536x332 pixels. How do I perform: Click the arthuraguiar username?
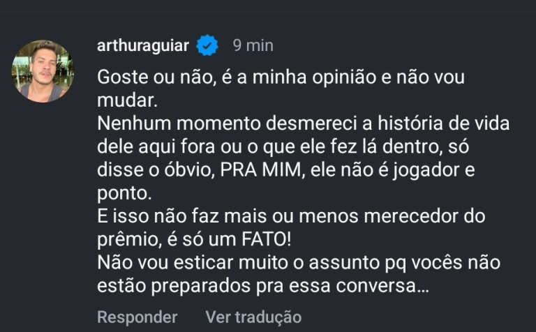coord(143,46)
